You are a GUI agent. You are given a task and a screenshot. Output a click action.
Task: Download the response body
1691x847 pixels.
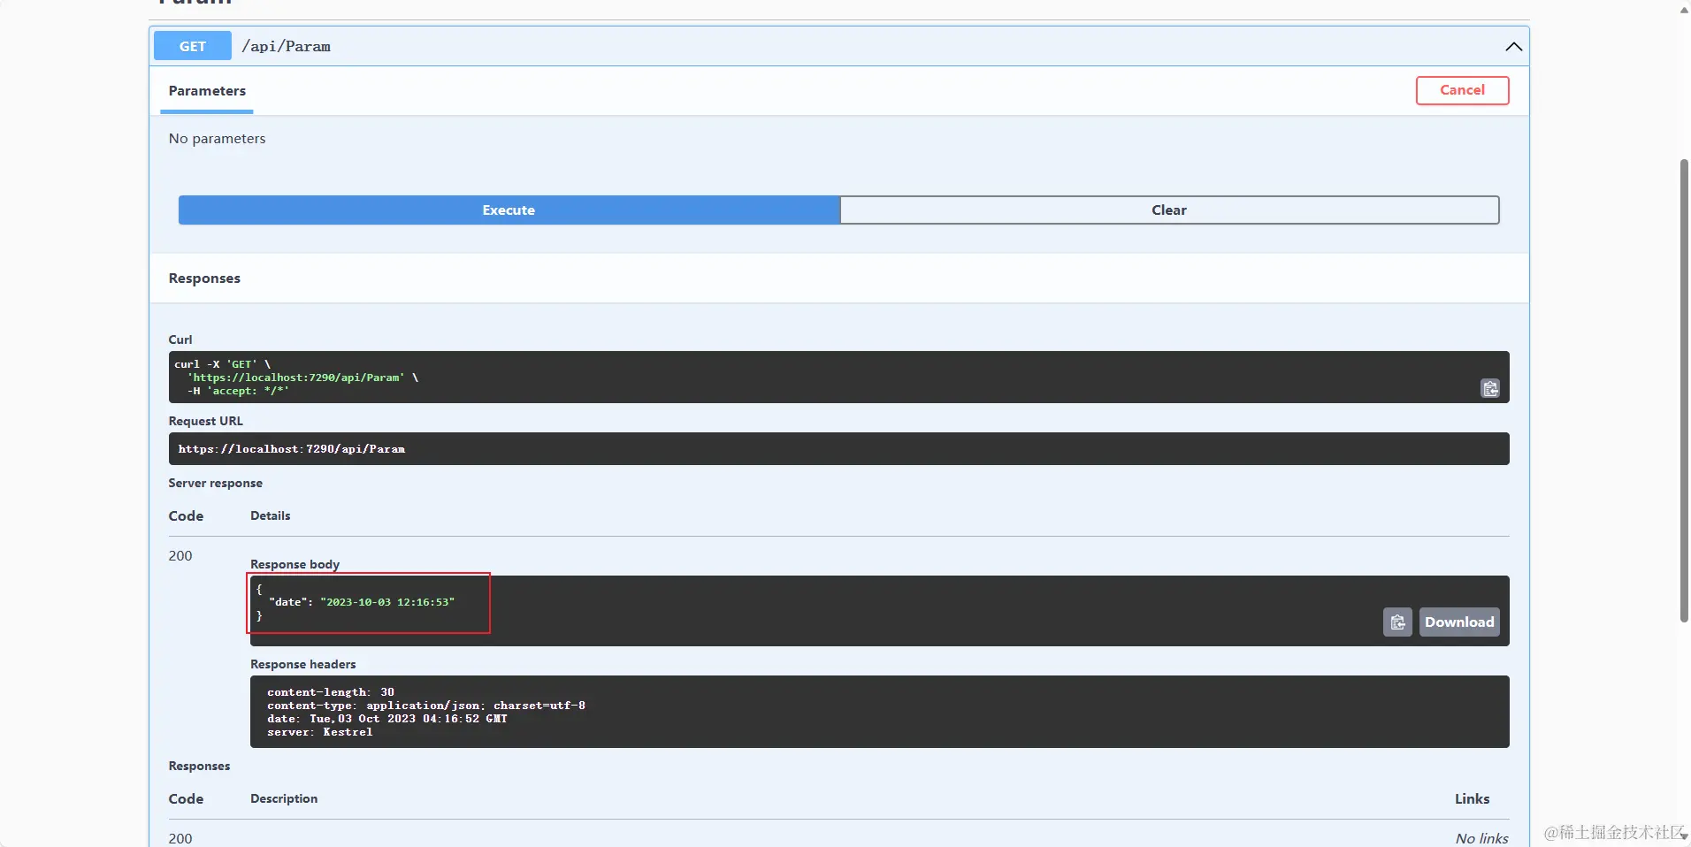pyautogui.click(x=1459, y=622)
